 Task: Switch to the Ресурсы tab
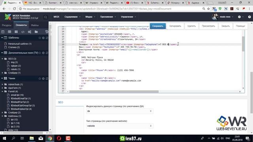pyautogui.click(x=7, y=25)
